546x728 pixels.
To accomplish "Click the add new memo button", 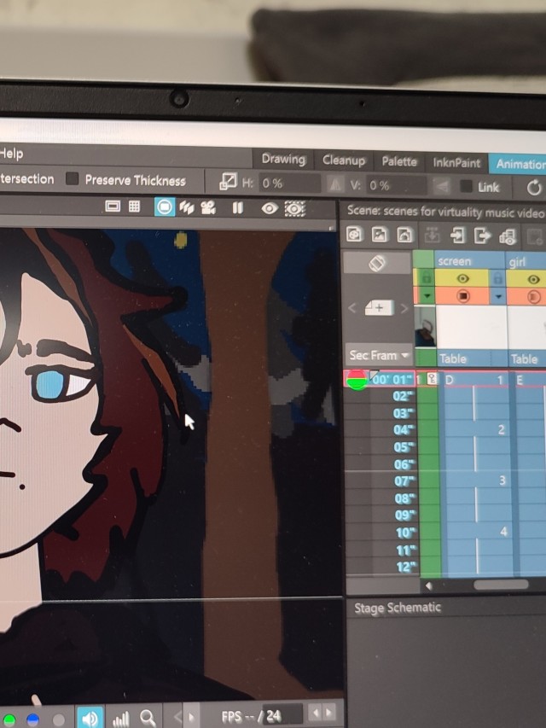I will [379, 307].
